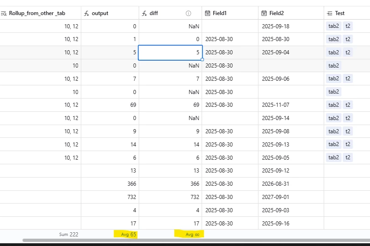This screenshot has width=370, height=246.
Task: Select Field2 cell 2026-08-31
Action: click(x=291, y=184)
